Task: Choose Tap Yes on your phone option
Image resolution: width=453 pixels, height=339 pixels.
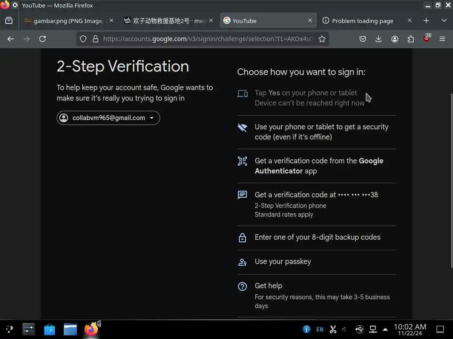Action: point(317,98)
